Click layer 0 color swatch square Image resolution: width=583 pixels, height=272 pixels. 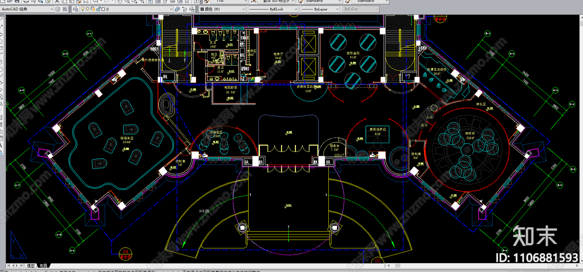103,9
